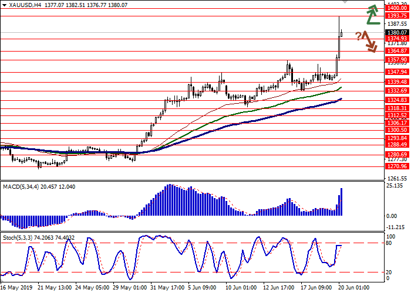This screenshot has width=411, height=293.
Task: Select the 1270.96 lowest level label
Action: coord(397,166)
